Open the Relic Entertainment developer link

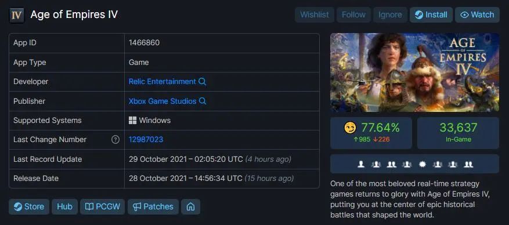(x=163, y=82)
